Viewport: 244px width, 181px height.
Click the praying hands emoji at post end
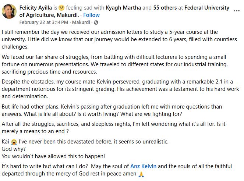[140, 174]
